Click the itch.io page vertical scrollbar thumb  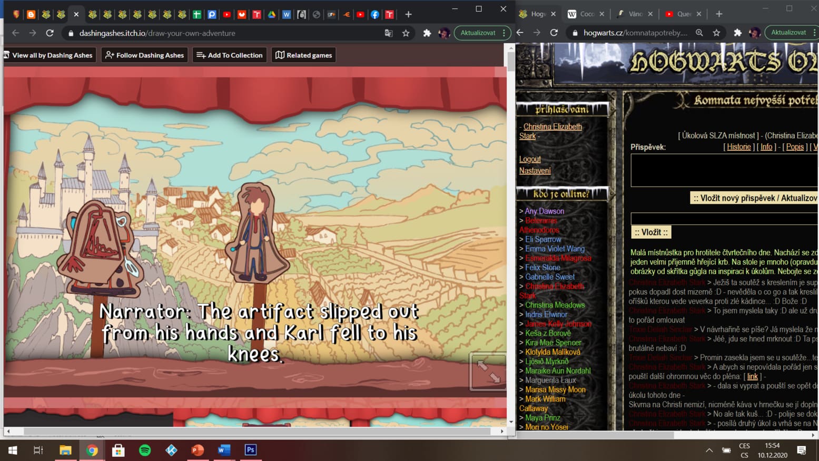[x=511, y=62]
